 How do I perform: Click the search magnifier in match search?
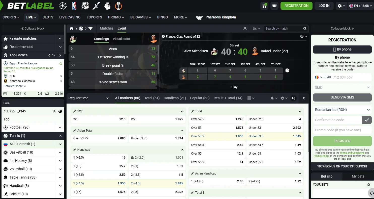(x=305, y=29)
